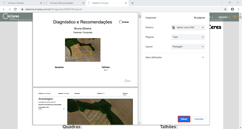Close the InCeres | Recomendação tab

(83, 3)
